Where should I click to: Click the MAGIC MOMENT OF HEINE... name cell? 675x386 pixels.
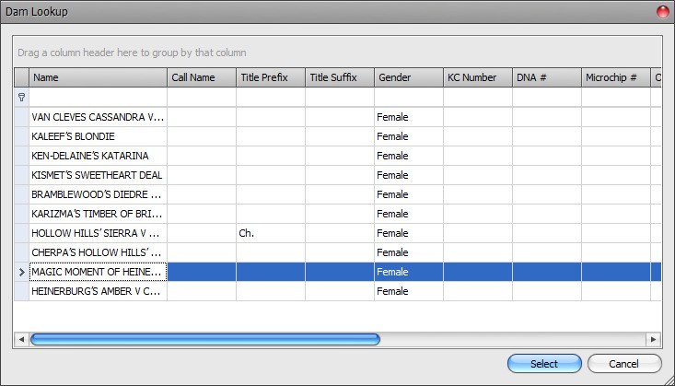pyautogui.click(x=98, y=272)
